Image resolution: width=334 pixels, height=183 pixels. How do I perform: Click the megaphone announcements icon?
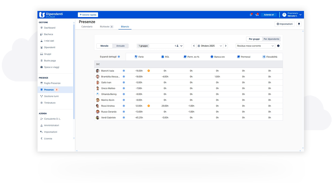pos(257,15)
